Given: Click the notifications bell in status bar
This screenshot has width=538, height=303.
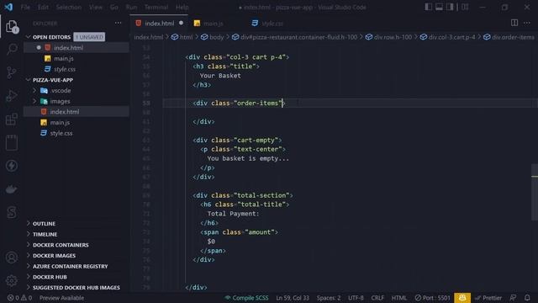Looking at the screenshot, I should [527, 298].
